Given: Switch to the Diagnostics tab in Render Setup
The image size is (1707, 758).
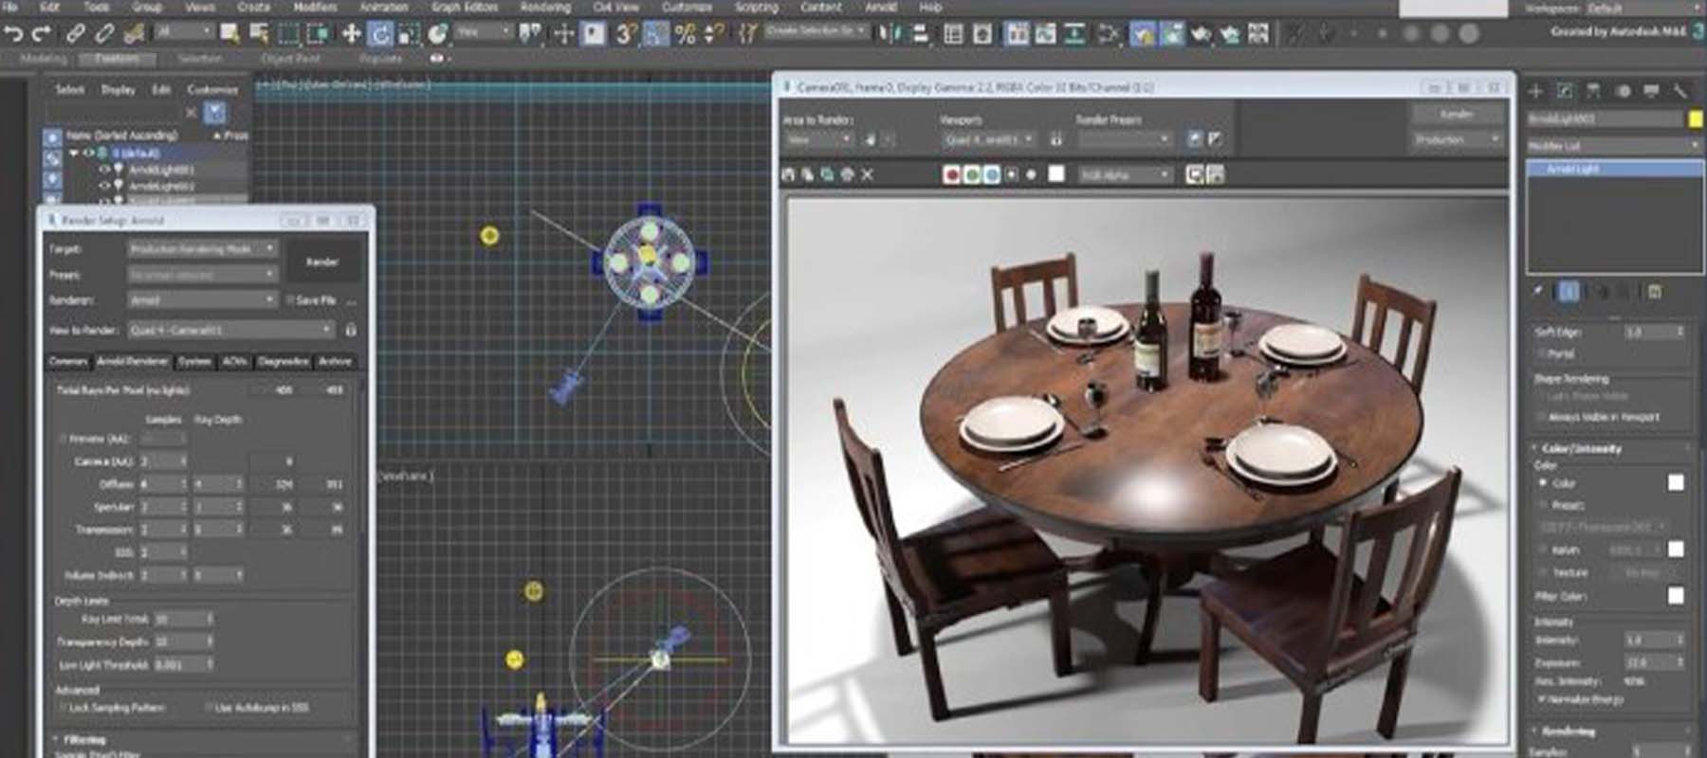Looking at the screenshot, I should tap(283, 361).
